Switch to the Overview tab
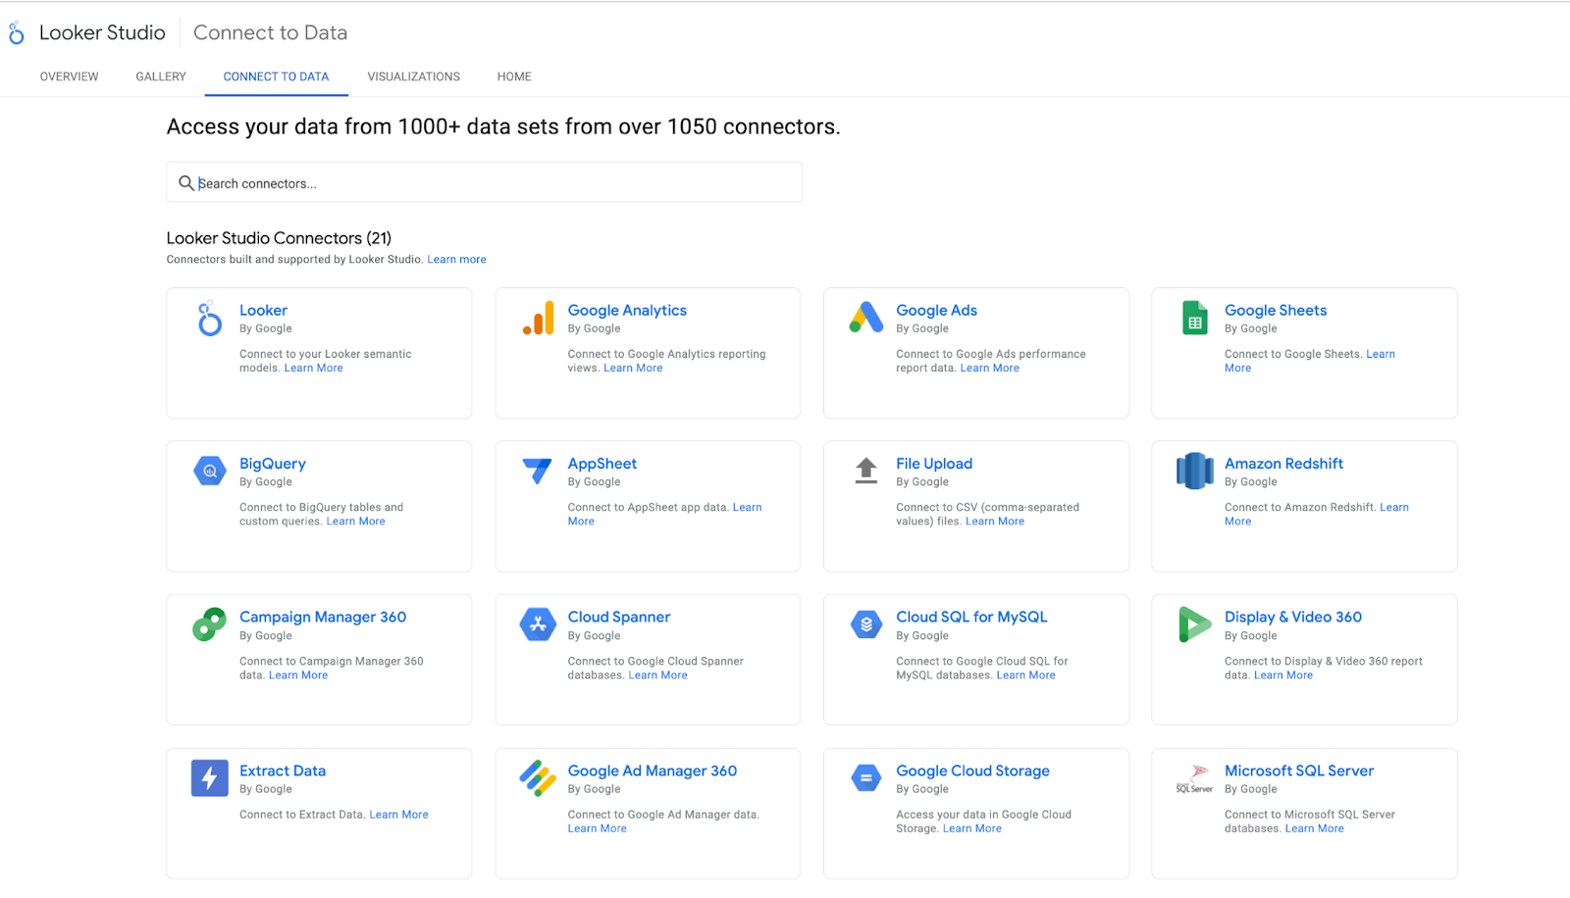 (69, 76)
